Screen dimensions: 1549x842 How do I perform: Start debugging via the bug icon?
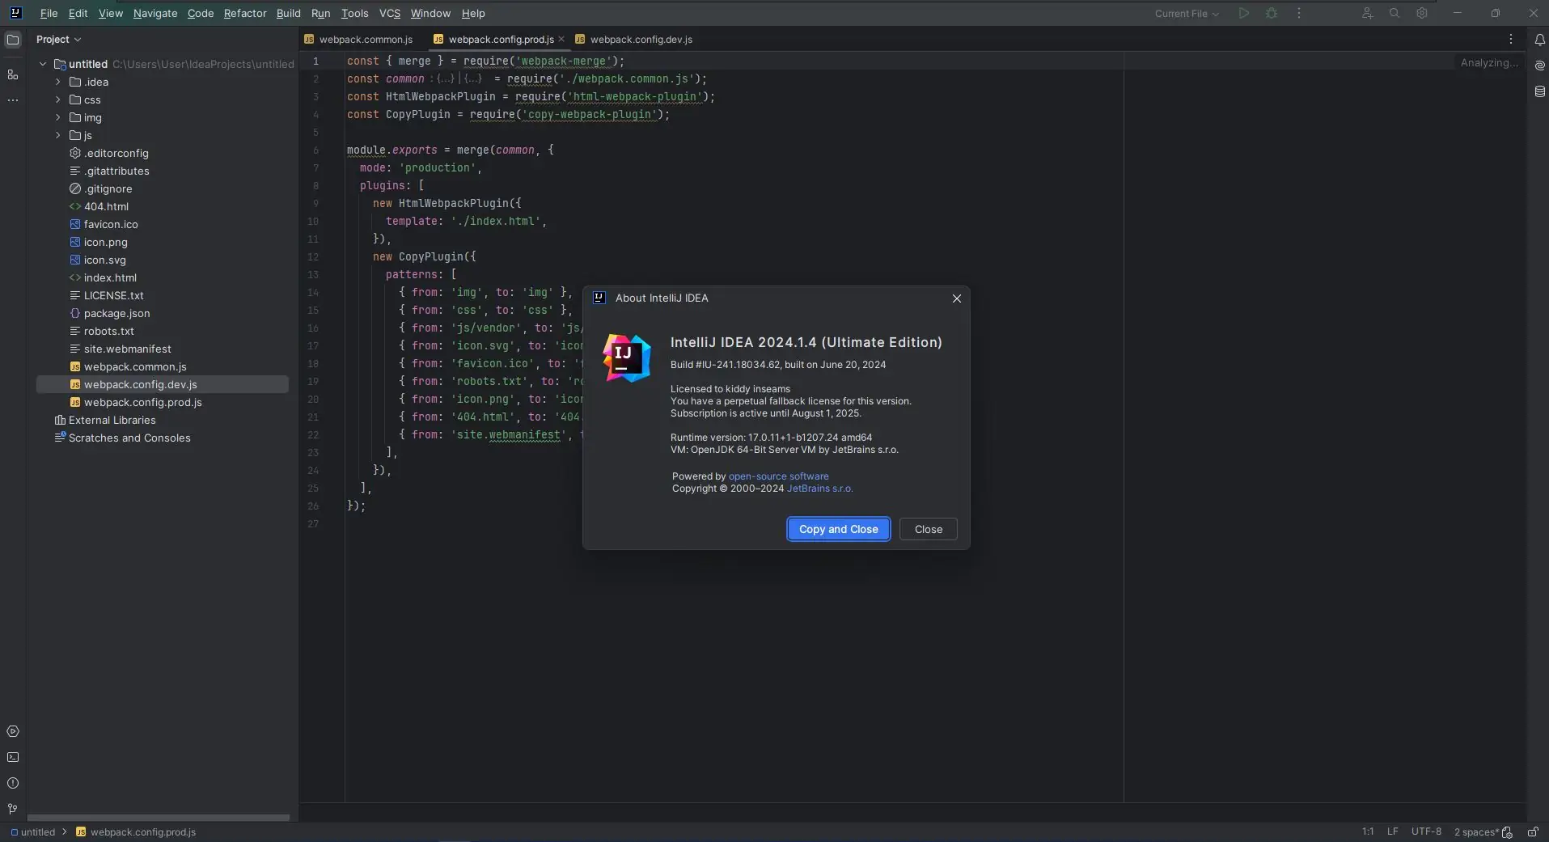1271,13
